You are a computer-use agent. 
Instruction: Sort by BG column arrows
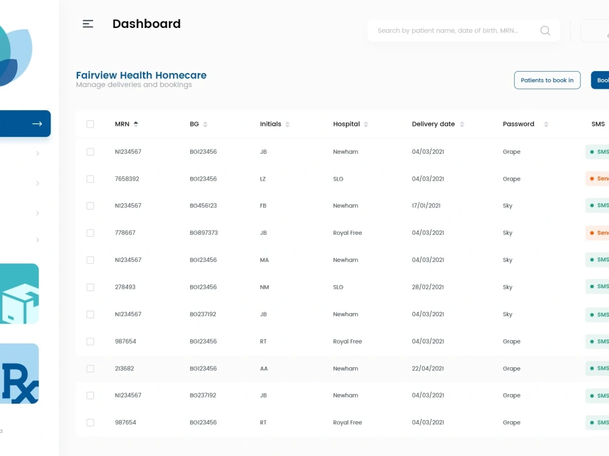coord(205,124)
